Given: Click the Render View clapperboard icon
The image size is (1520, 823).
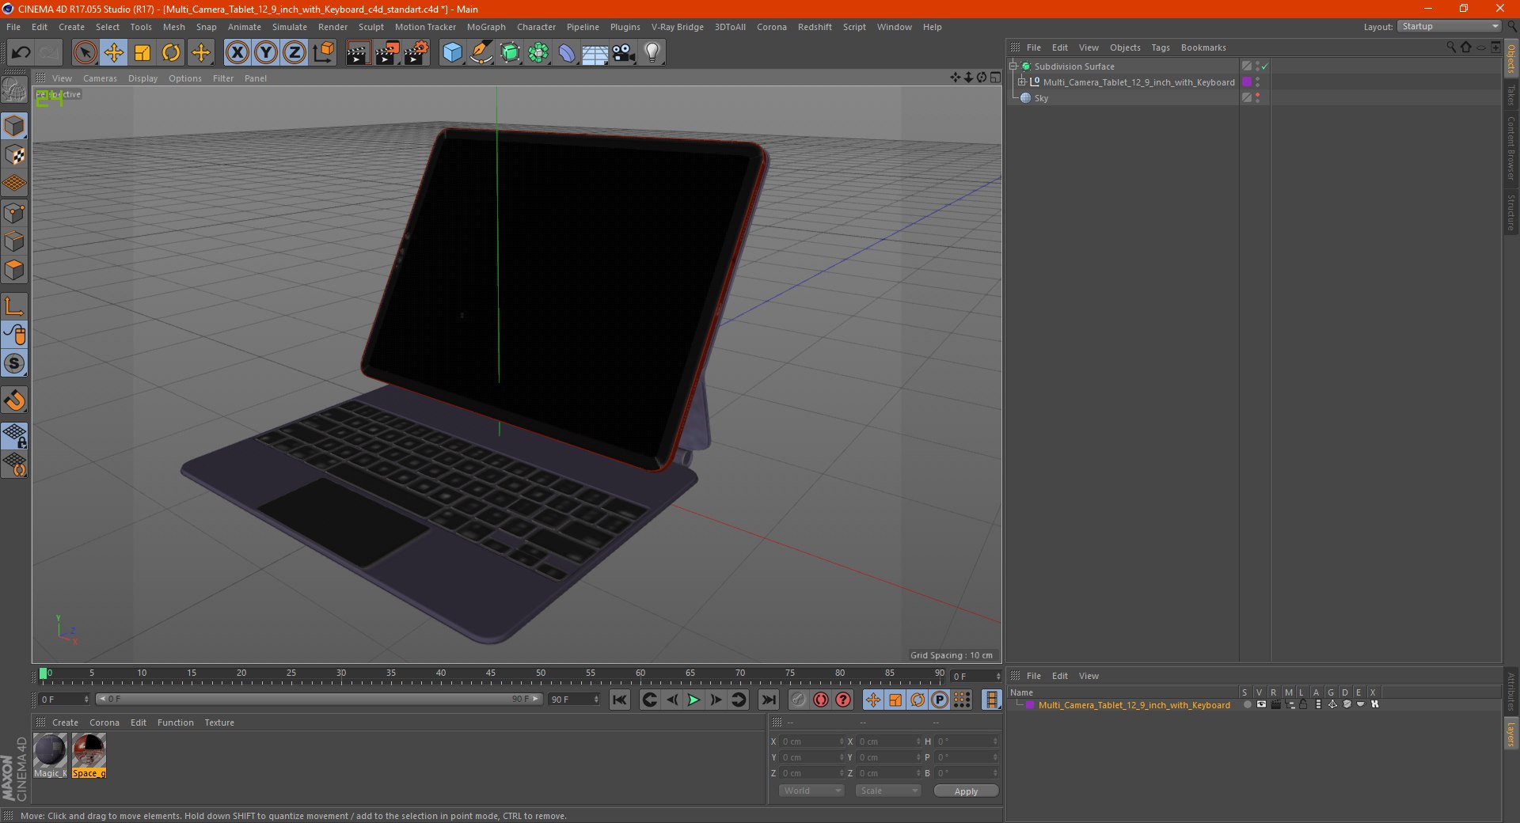Looking at the screenshot, I should (358, 53).
